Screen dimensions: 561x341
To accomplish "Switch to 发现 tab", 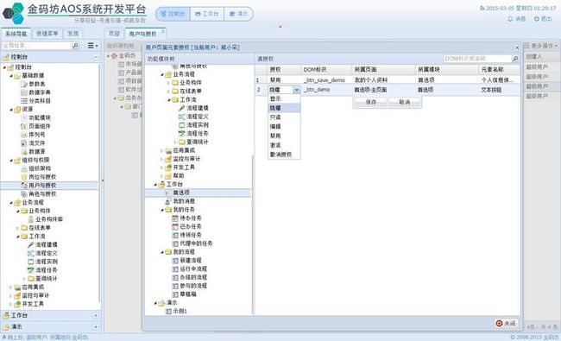I will 73,34.
